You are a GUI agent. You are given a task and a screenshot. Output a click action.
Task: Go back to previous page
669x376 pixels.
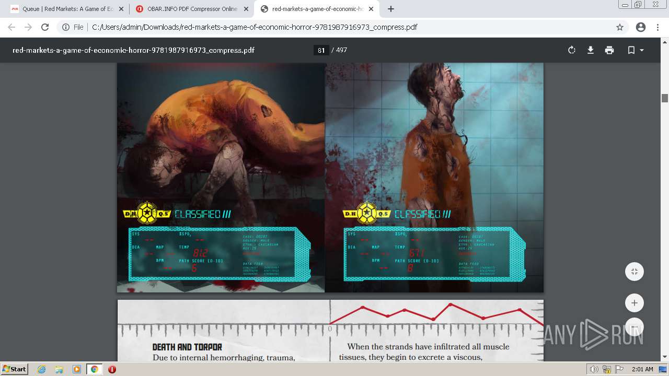11,27
